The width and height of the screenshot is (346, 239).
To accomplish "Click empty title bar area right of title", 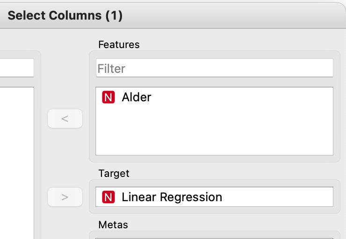I will coord(234,15).
